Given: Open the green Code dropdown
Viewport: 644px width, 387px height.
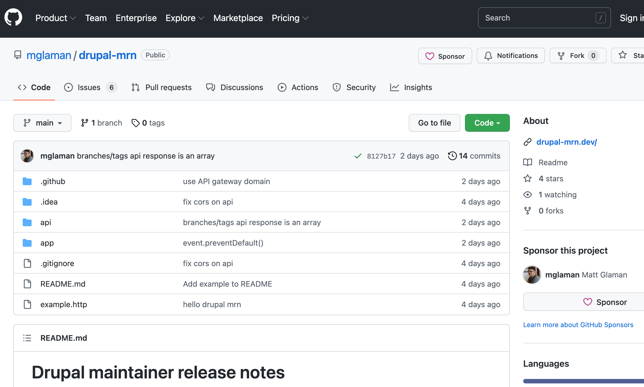Looking at the screenshot, I should (x=487, y=123).
